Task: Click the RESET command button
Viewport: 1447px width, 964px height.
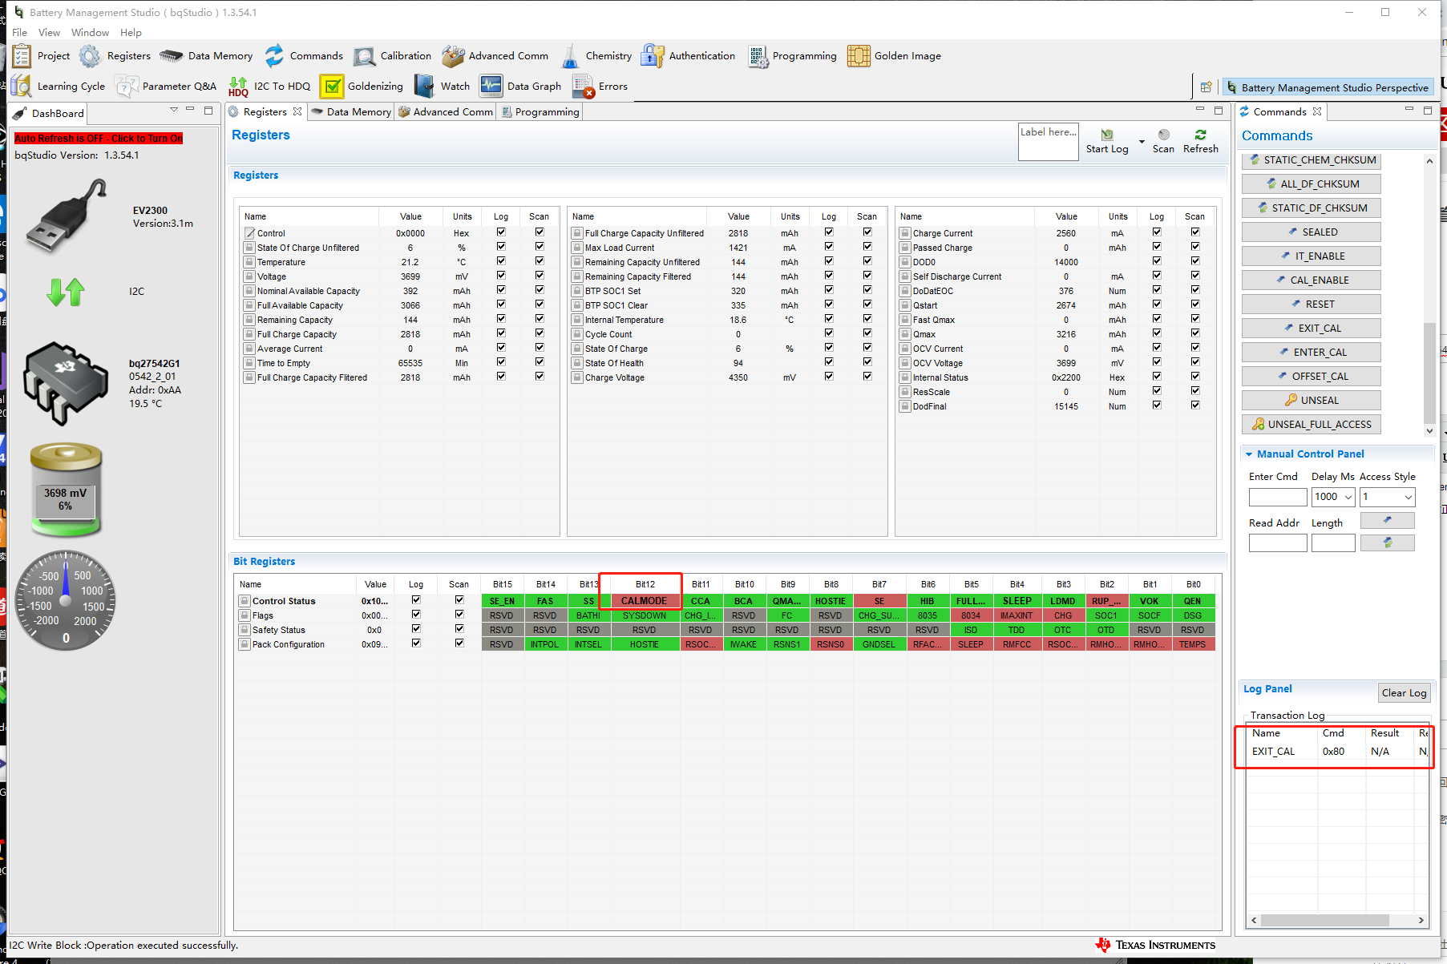Action: pos(1311,305)
